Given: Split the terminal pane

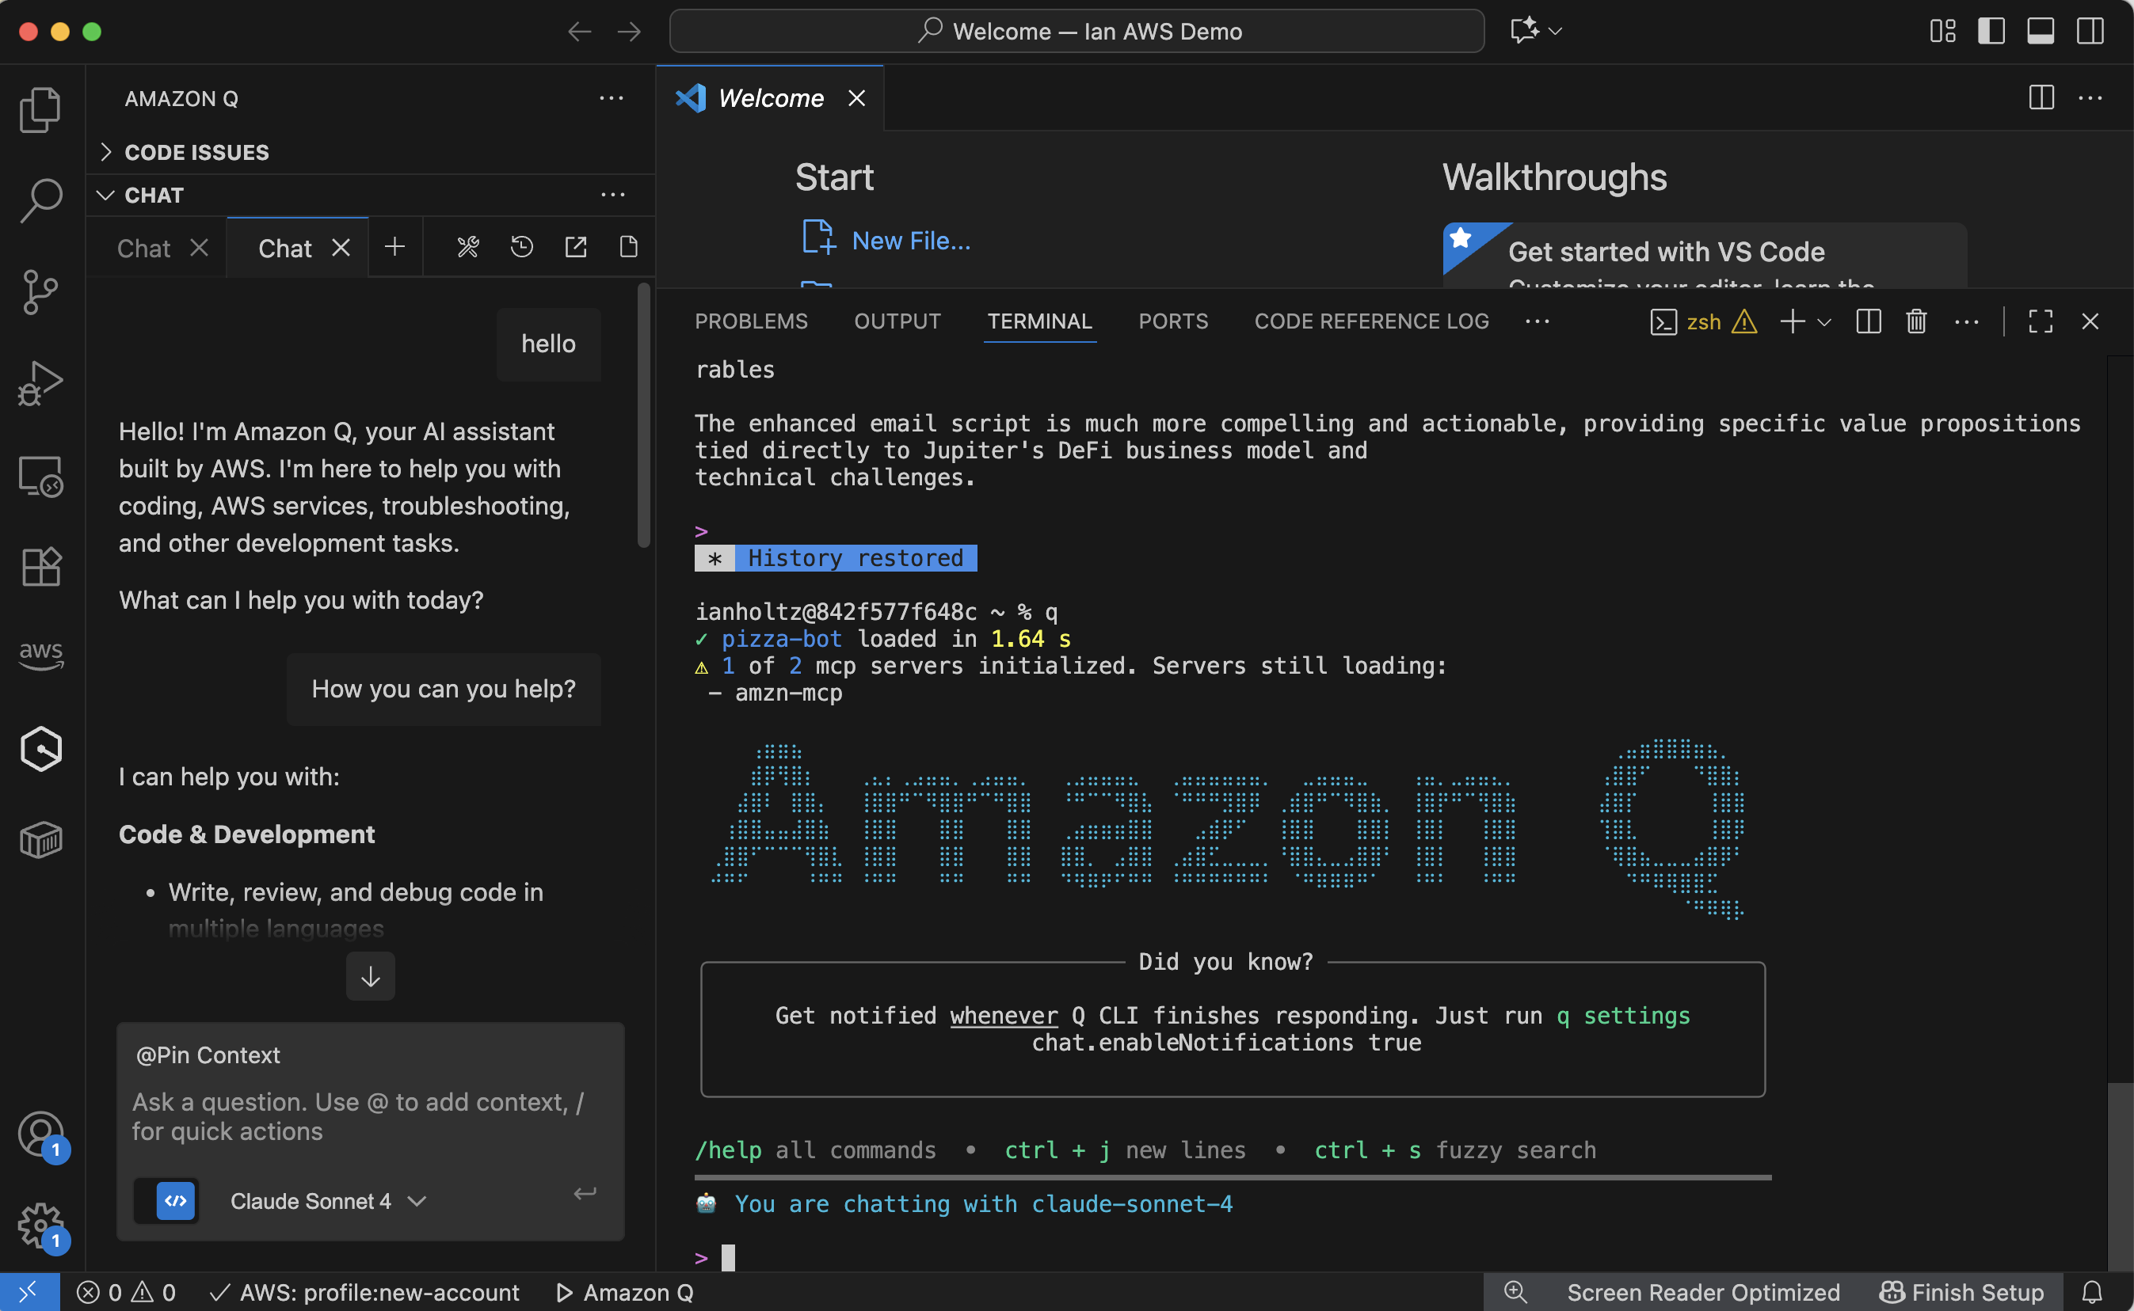Looking at the screenshot, I should click(x=1868, y=321).
